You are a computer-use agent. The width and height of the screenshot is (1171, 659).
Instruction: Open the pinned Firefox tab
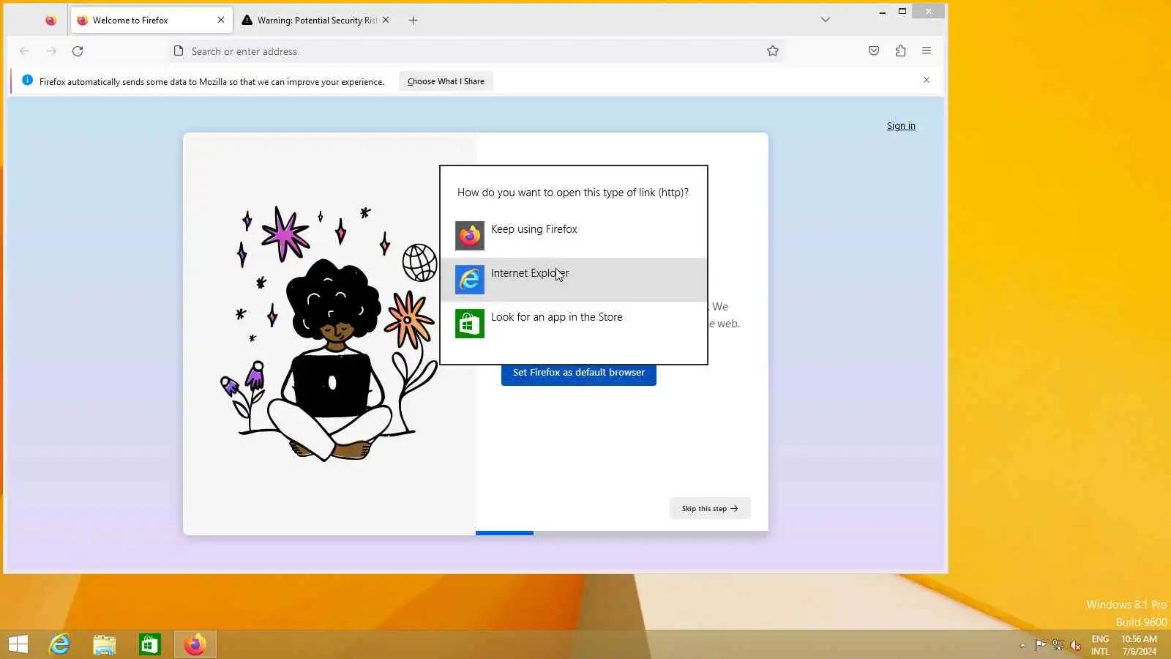(x=50, y=21)
